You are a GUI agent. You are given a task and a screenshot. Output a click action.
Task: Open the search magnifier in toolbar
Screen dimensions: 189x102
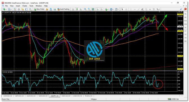coord(181,9)
